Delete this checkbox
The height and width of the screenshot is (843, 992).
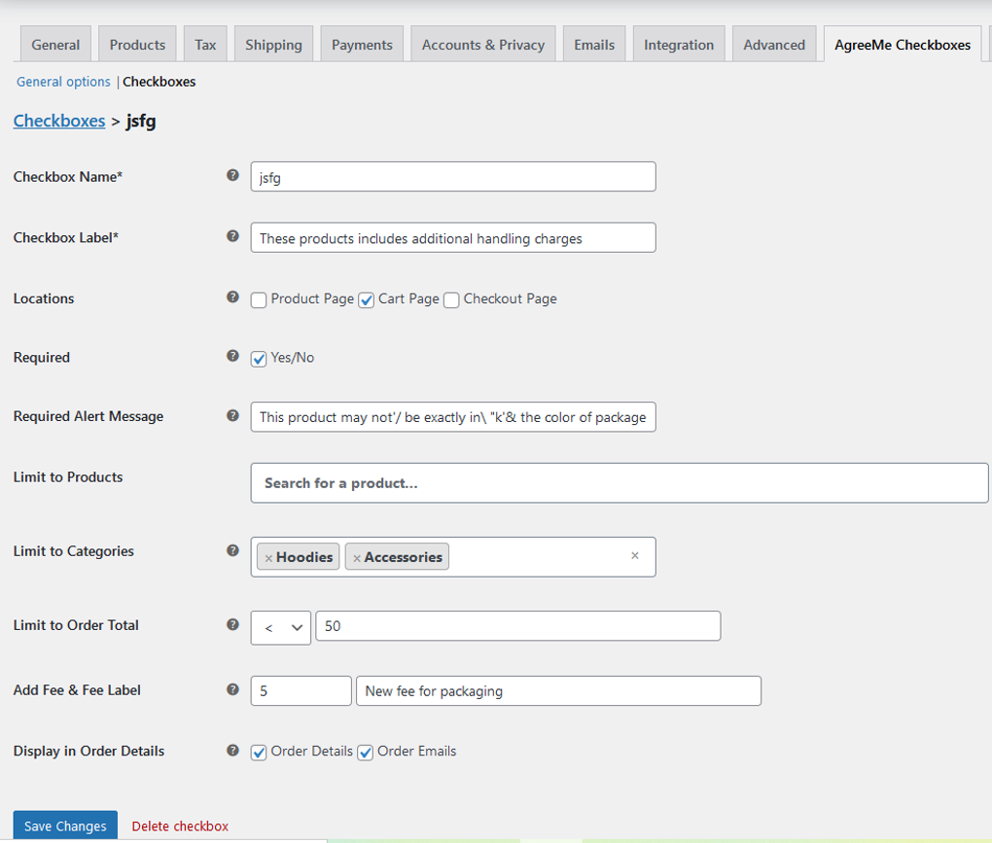[x=179, y=825]
